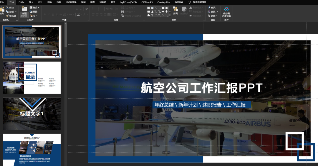This screenshot has width=318, height=166.
Task: Select slide 1 thumbnail (航空公司工作汇报PPT)
Action: pos(32,42)
